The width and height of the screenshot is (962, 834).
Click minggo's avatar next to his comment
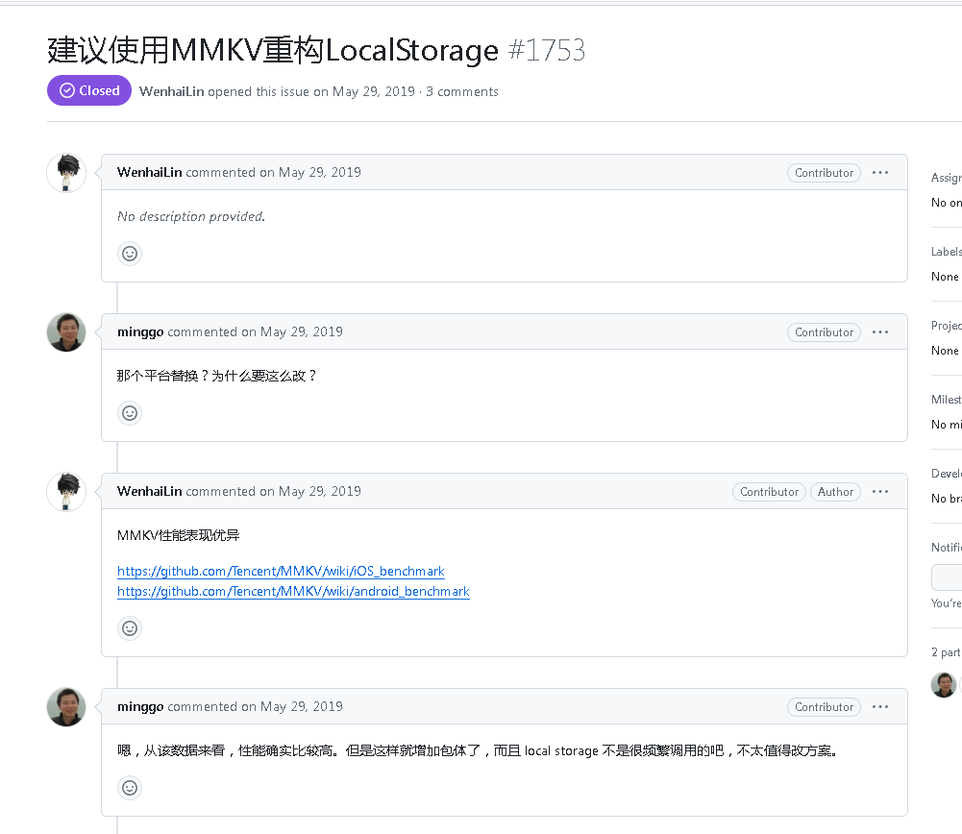pos(65,331)
